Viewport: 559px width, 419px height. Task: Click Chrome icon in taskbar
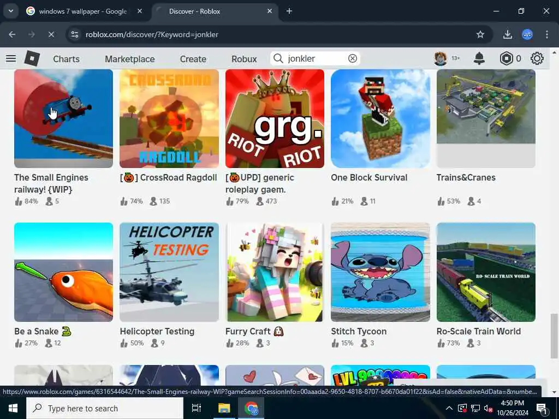[x=252, y=408]
